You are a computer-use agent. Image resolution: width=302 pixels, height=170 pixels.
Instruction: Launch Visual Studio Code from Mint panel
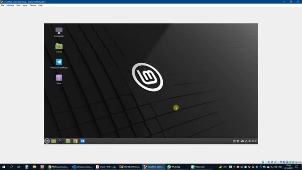[x=83, y=141]
